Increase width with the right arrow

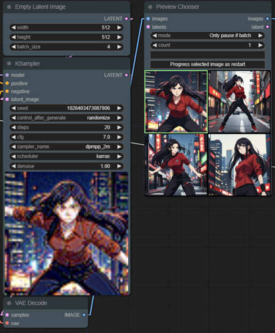(119, 27)
